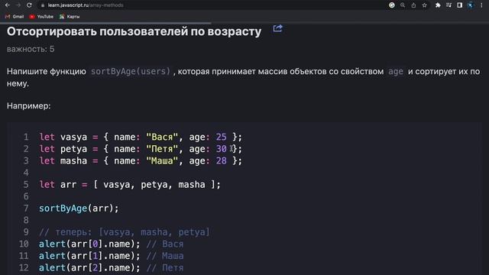
Task: Open the Extensions puzzle menu
Action: 438,5
